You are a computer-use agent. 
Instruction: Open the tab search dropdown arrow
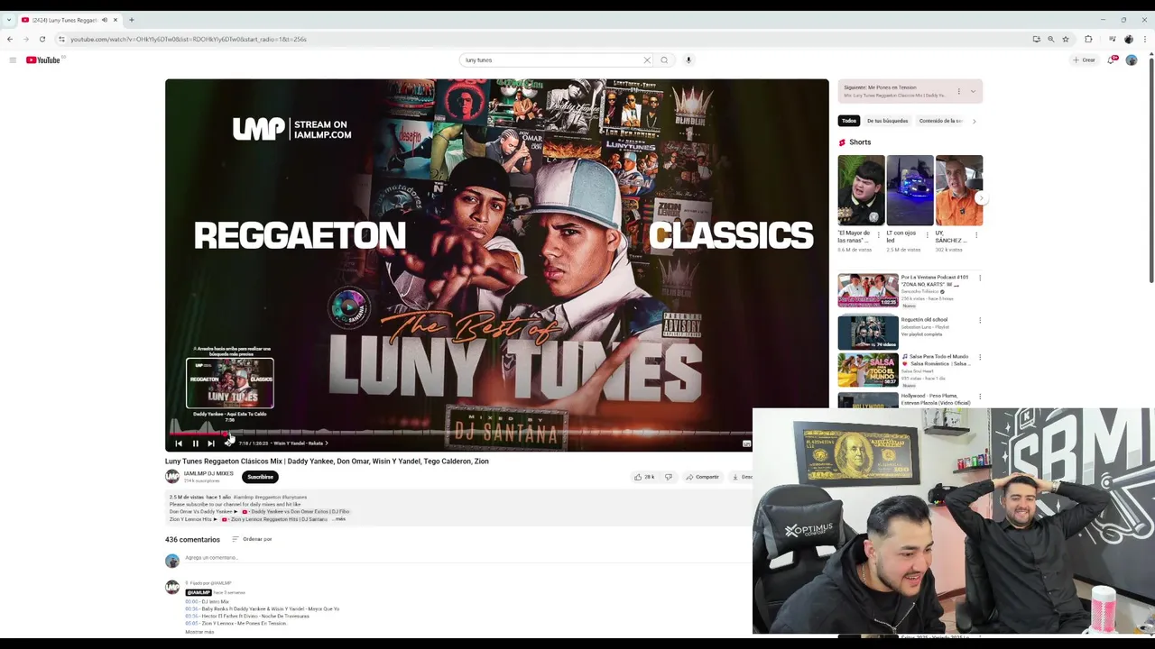[x=9, y=20]
